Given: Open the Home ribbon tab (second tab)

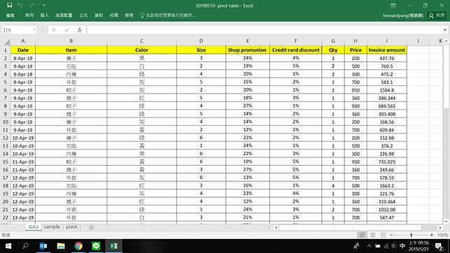Looking at the screenshot, I should click(x=29, y=15).
